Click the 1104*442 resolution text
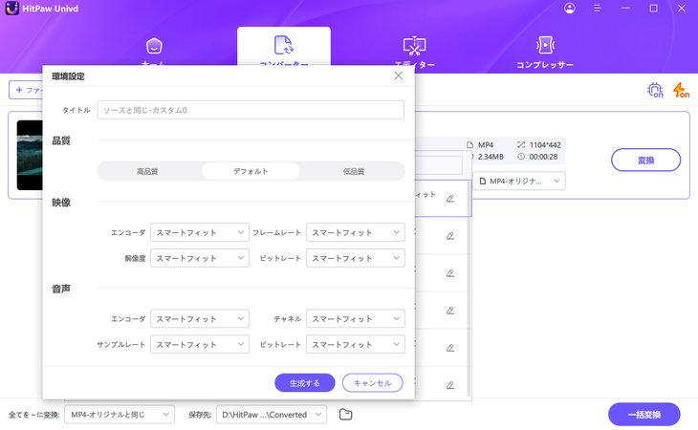 545,145
